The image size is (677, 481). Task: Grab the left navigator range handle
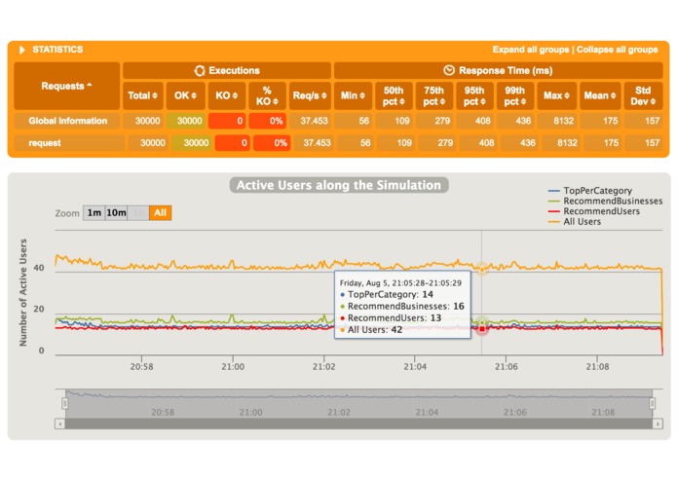click(x=64, y=403)
